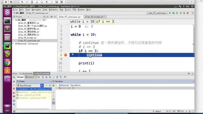Click copy/duplicate watch icon in Variables panel
The width and height of the screenshot is (203, 114).
54,99
